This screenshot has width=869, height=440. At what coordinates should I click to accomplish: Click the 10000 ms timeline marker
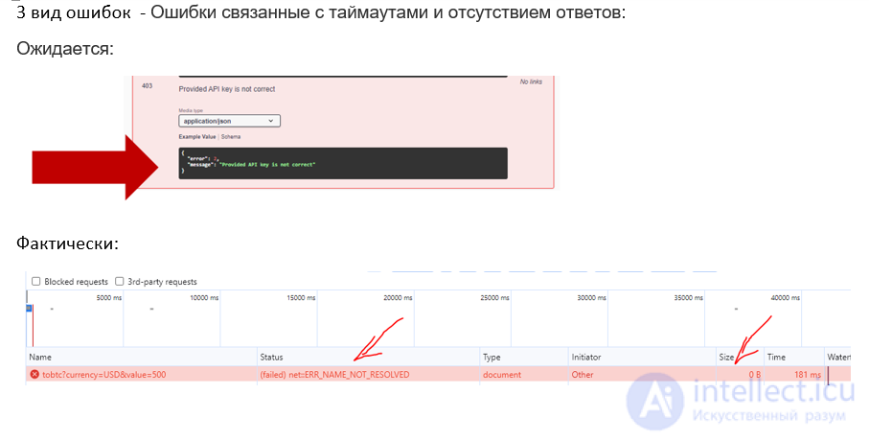(x=204, y=298)
